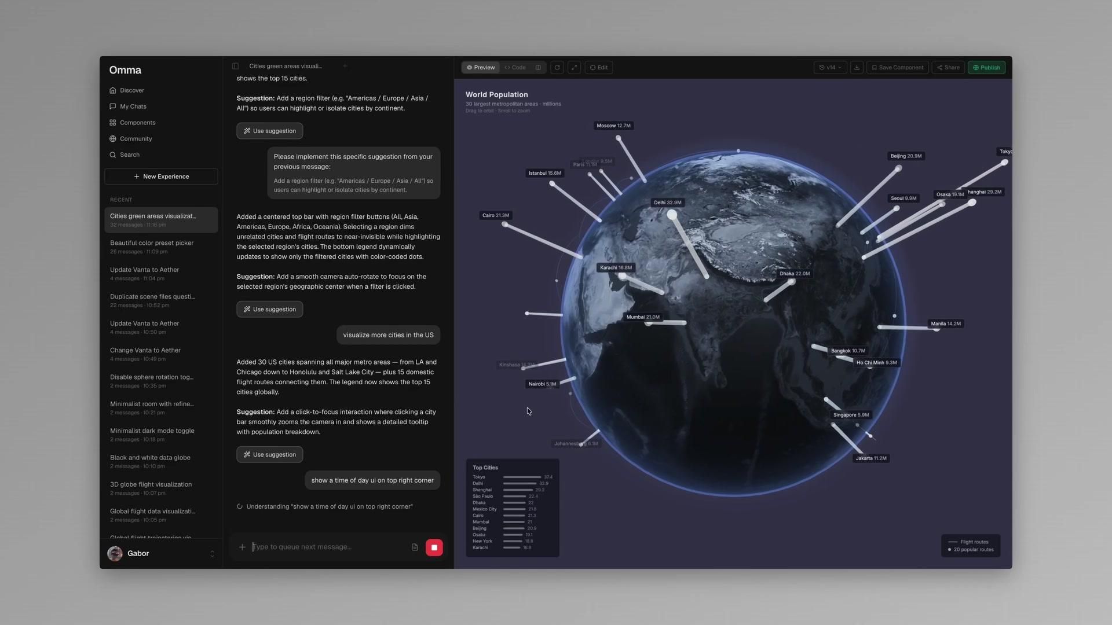Click the Tokyo bar in Top Cities
The width and height of the screenshot is (1112, 625).
coord(522,477)
